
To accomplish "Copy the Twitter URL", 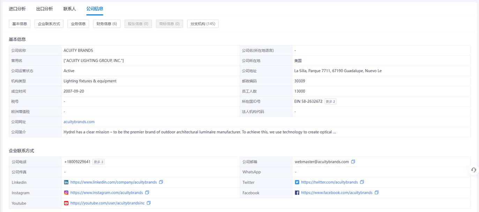I will (x=362, y=182).
